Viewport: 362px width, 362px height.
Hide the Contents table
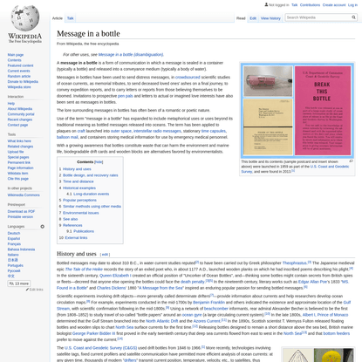coord(99,162)
